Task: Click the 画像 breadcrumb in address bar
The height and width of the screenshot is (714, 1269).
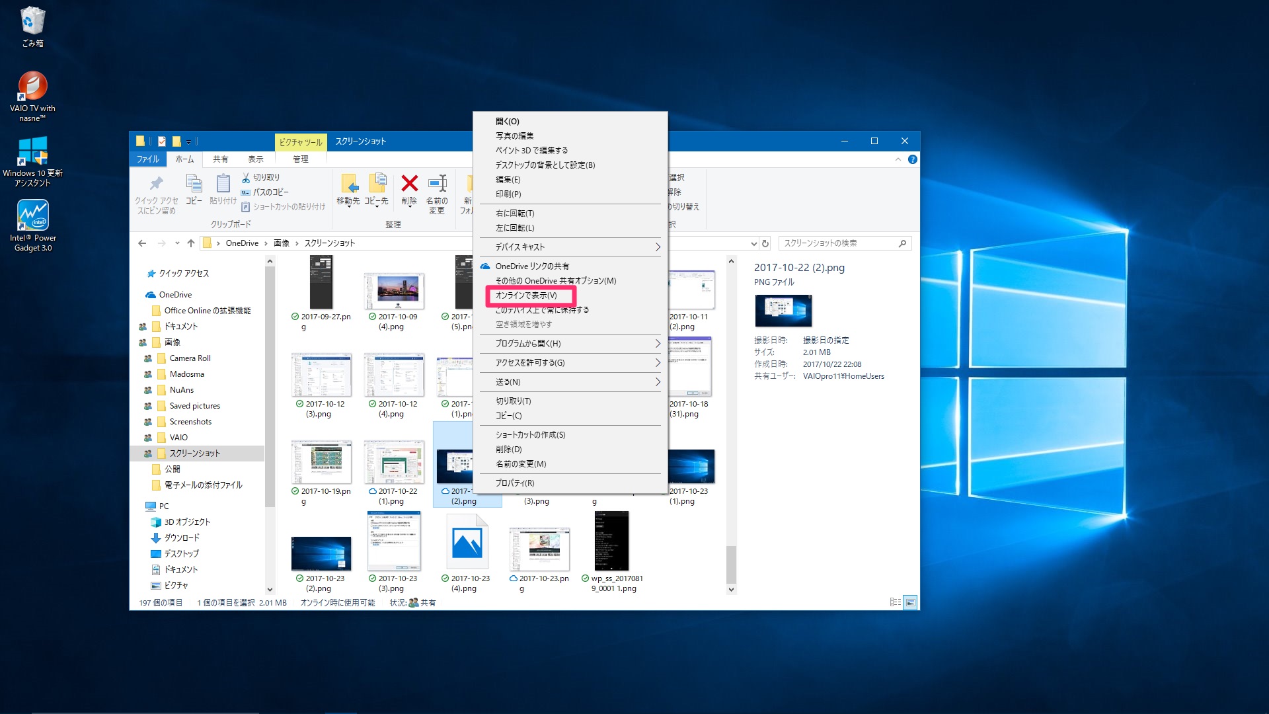Action: tap(282, 243)
